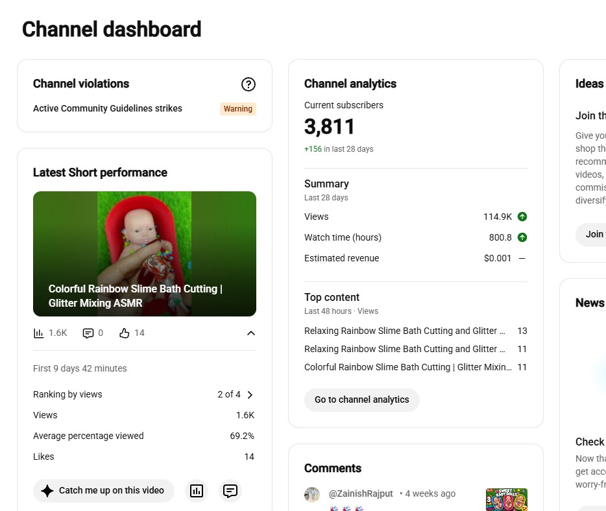Click the Estimated revenue value $0.001

tap(498, 258)
